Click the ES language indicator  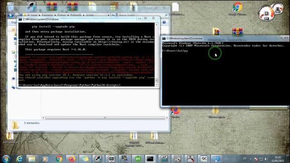click(245, 158)
